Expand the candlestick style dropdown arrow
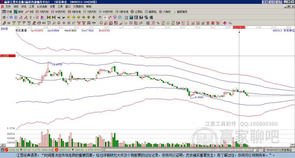The width and height of the screenshot is (295, 158). (x=34, y=17)
